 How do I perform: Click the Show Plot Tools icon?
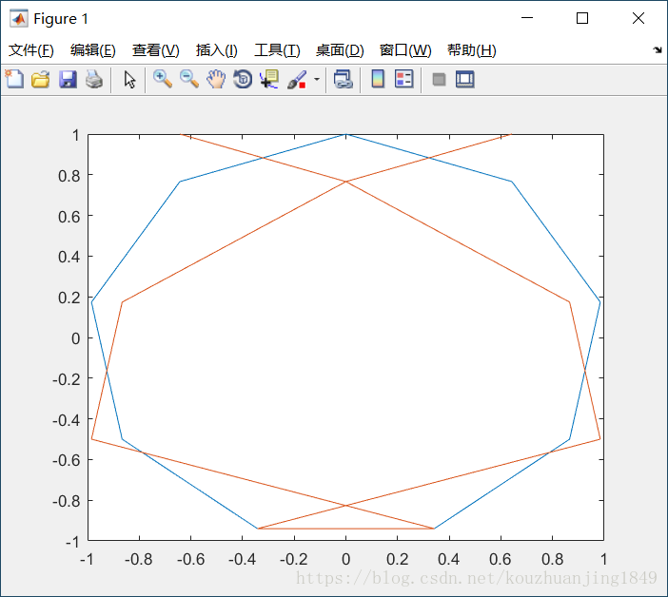(x=464, y=79)
